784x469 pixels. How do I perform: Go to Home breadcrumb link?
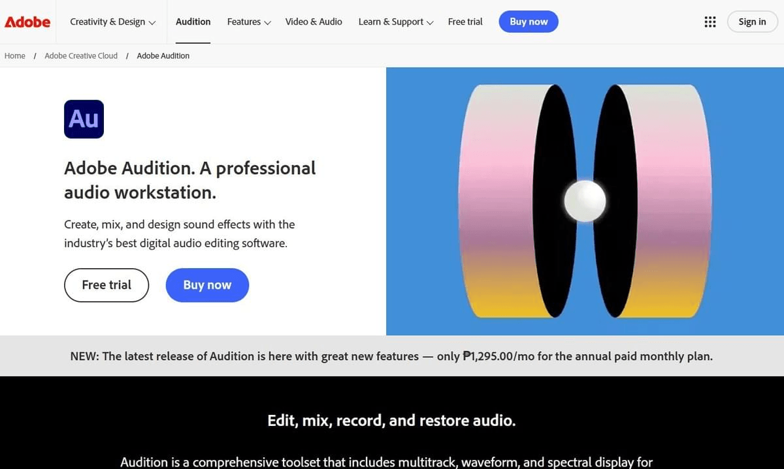pos(15,55)
